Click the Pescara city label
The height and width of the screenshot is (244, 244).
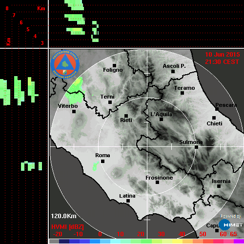(x=226, y=105)
